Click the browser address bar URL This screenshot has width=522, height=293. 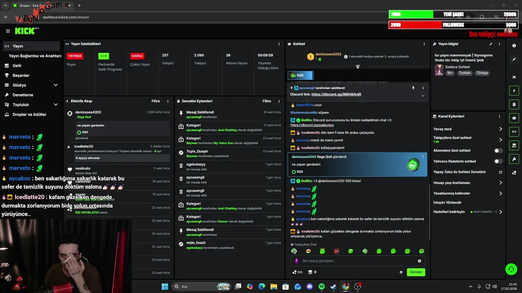pos(66,17)
